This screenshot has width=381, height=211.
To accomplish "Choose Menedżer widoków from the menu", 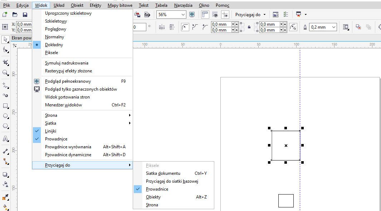I will click(63, 105).
